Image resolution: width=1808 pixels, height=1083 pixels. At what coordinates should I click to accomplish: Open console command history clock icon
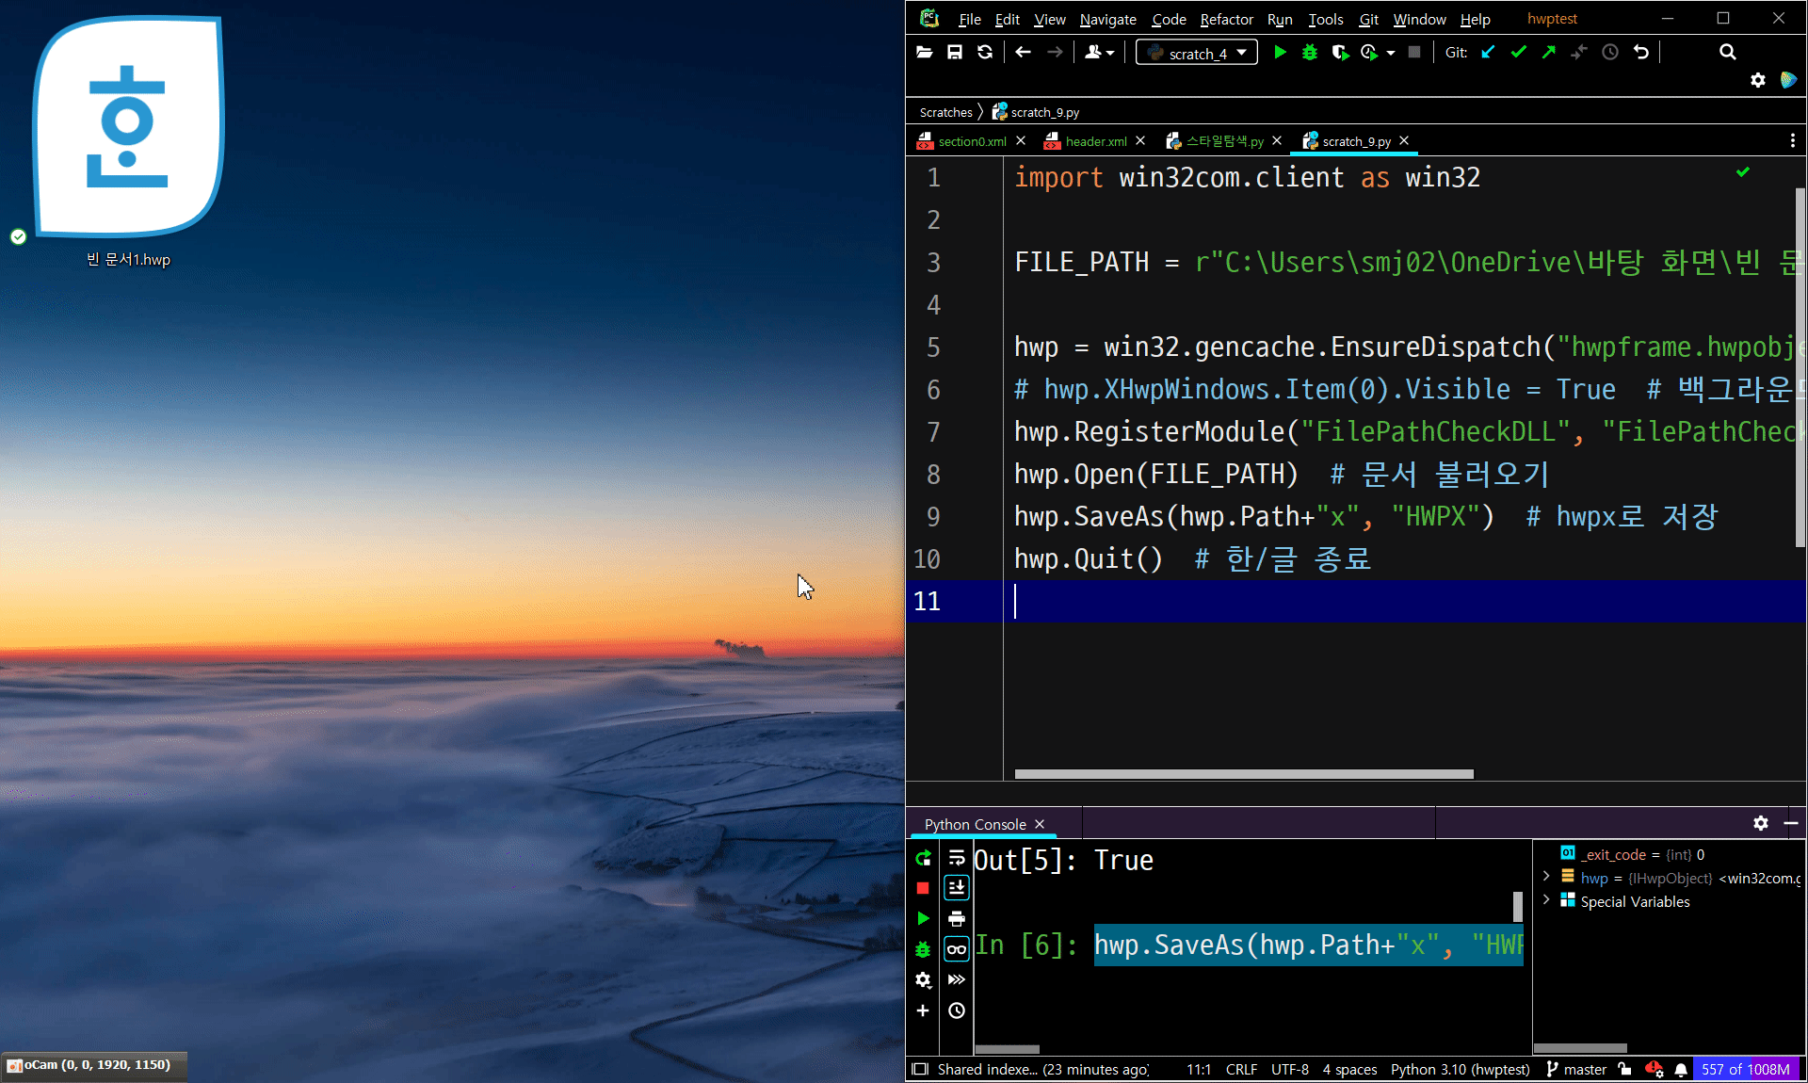click(957, 1010)
